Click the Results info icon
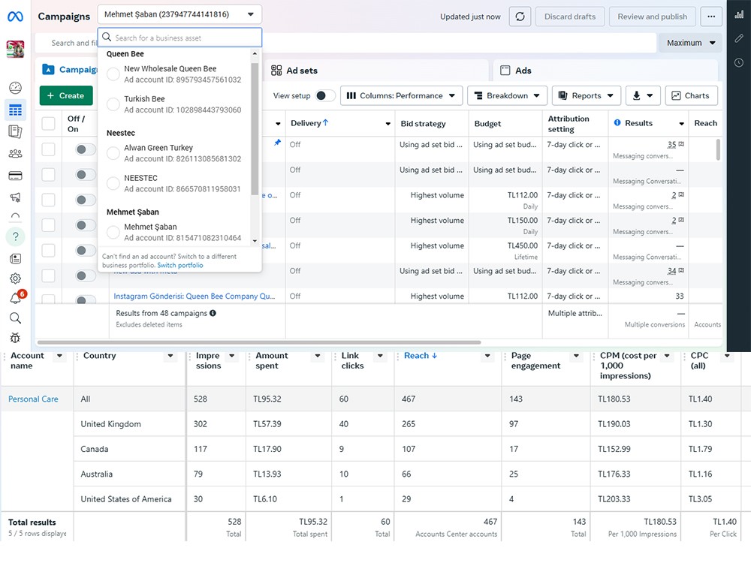Image resolution: width=751 pixels, height=563 pixels. 617,123
